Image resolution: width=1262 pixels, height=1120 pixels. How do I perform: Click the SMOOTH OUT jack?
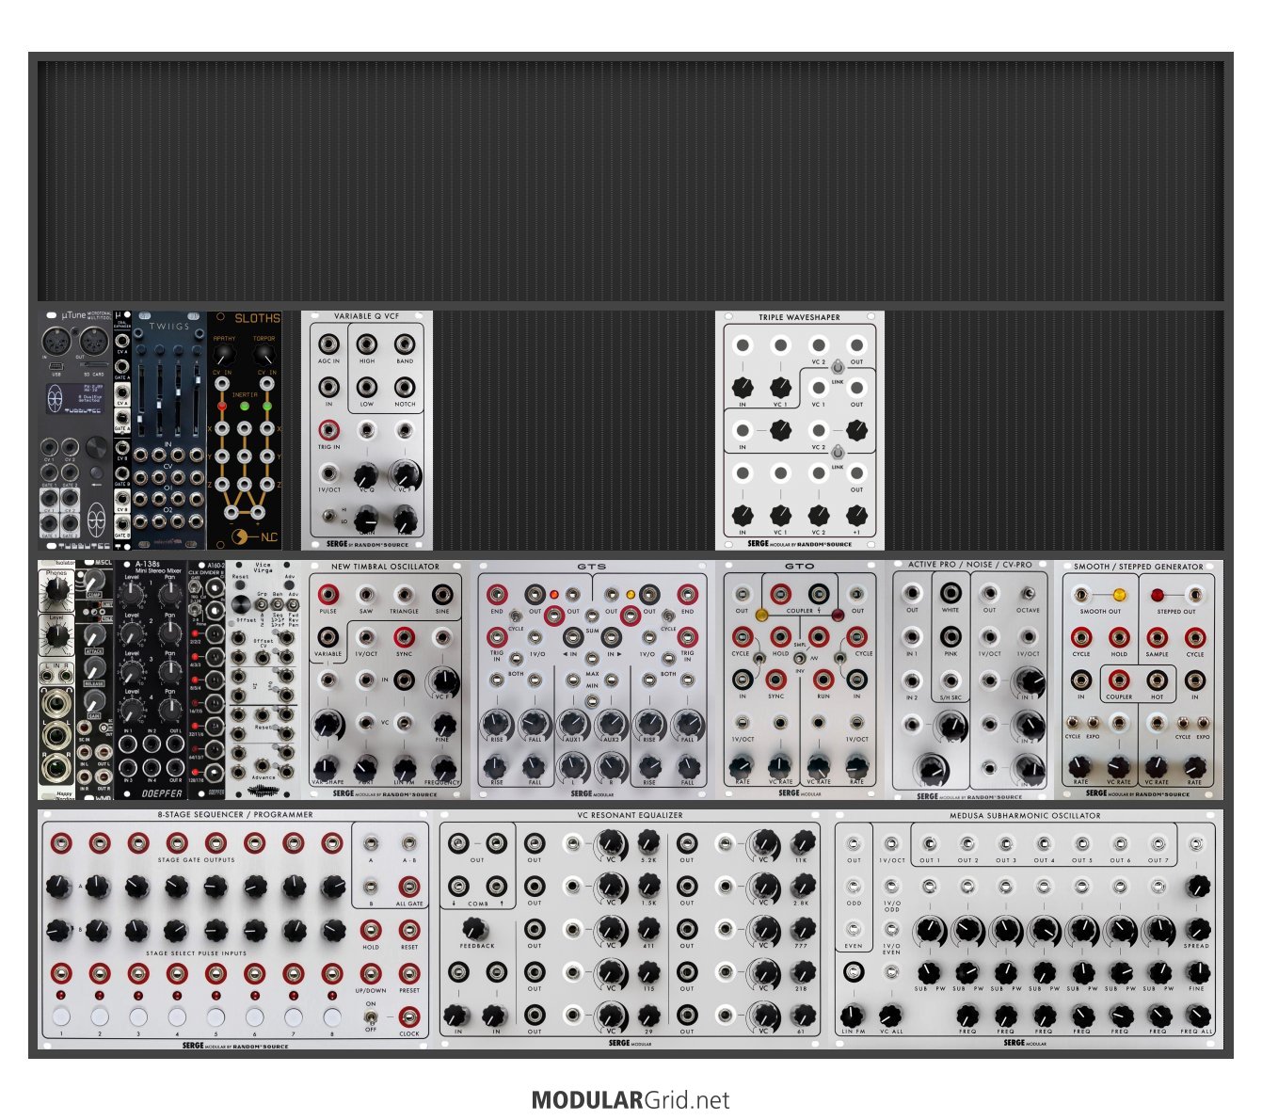pos(1081,595)
